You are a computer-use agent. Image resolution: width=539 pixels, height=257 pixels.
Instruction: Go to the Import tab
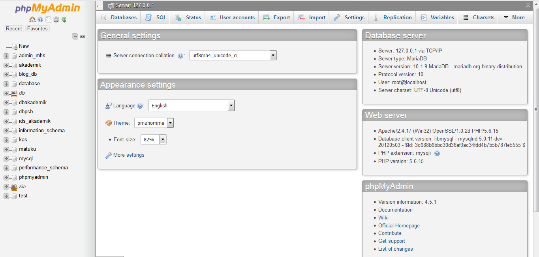click(312, 17)
